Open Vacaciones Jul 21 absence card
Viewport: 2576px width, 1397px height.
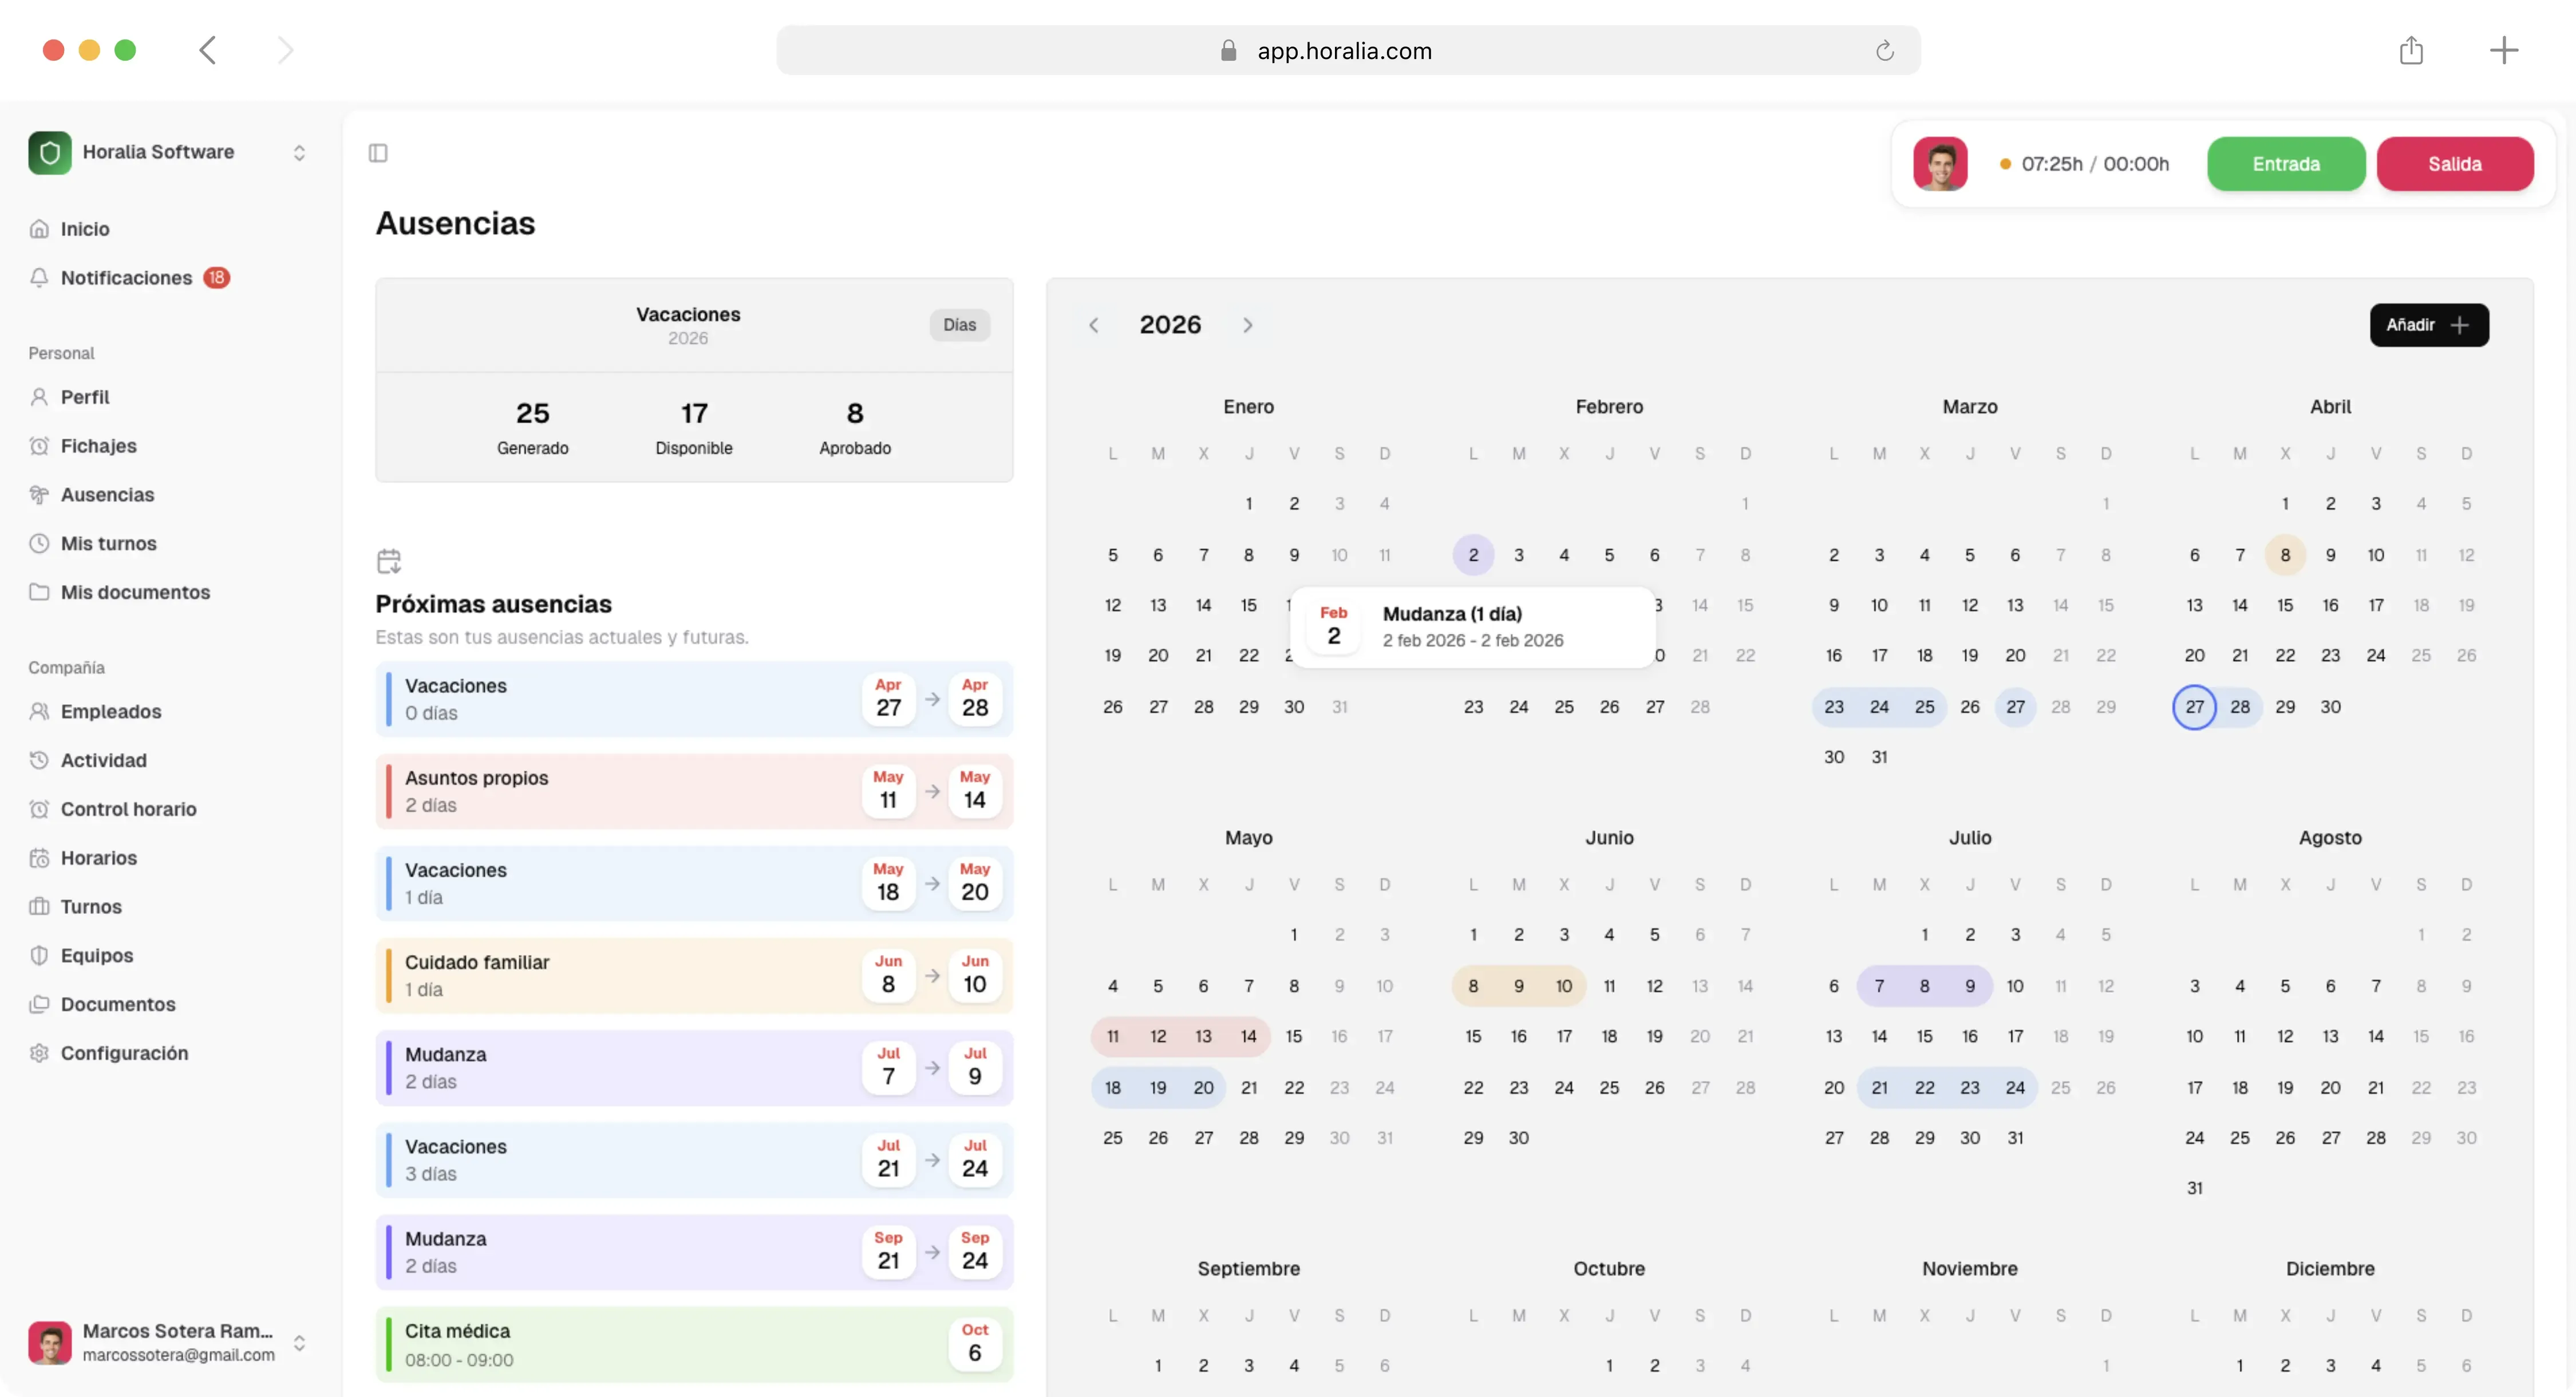pos(694,1160)
